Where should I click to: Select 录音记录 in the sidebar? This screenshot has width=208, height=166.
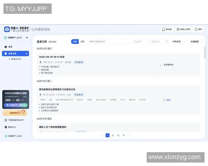point(15,54)
